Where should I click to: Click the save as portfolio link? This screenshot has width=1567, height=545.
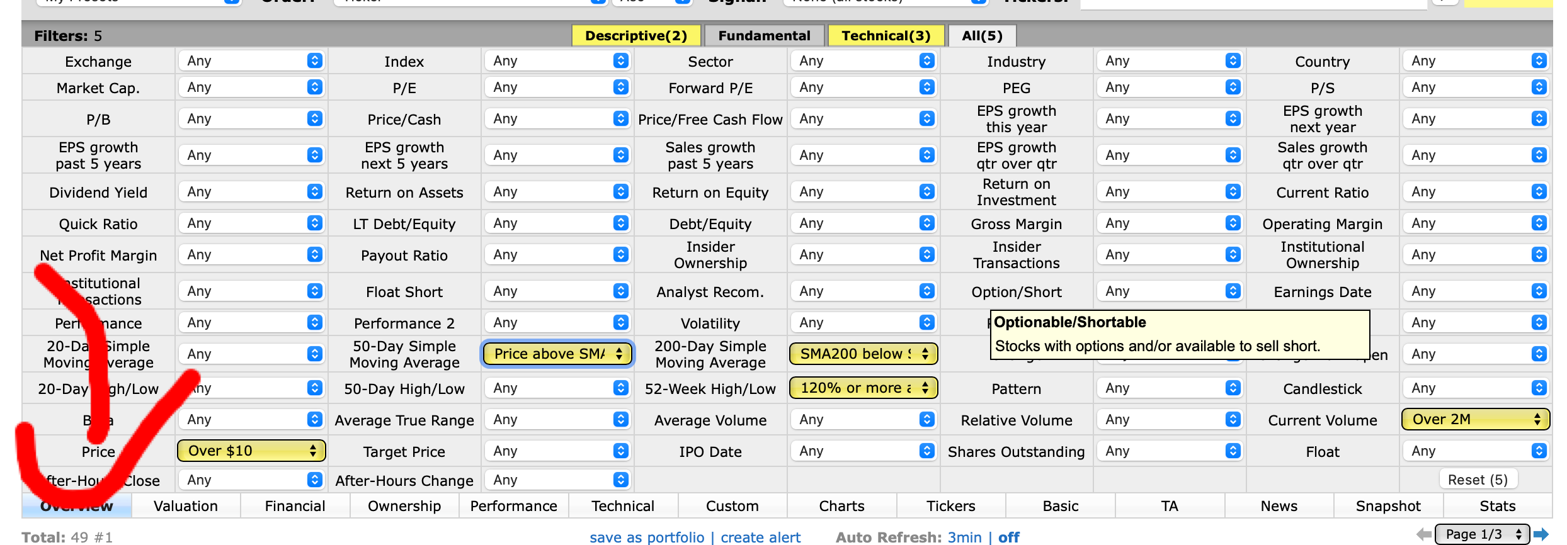(x=647, y=537)
